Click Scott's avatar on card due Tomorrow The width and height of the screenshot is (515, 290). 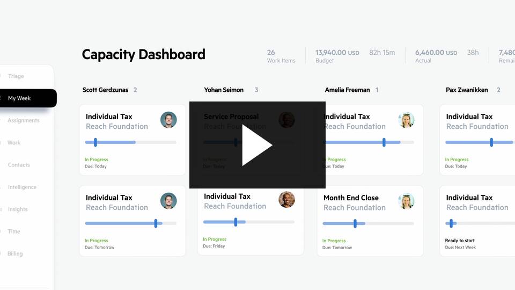point(168,201)
